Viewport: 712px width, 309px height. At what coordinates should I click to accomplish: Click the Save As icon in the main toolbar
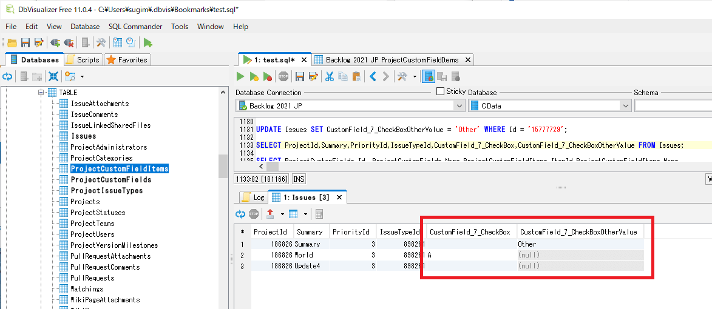coord(39,42)
